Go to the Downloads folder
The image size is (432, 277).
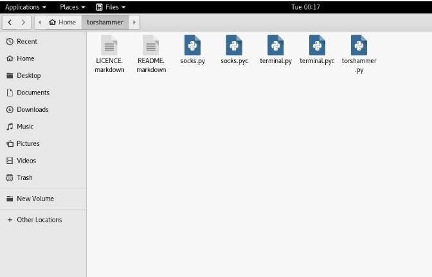click(32, 109)
